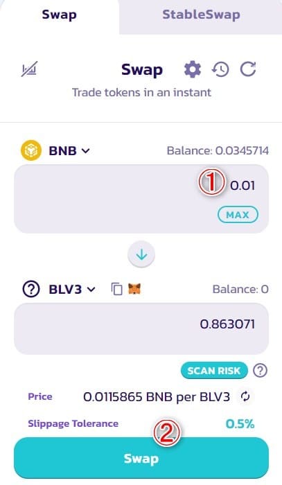Viewport: 282px width, 485px height.
Task: Click the large Swap button
Action: (141, 458)
